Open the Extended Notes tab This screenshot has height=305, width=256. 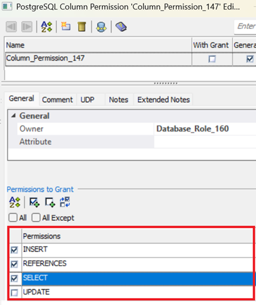tap(163, 100)
